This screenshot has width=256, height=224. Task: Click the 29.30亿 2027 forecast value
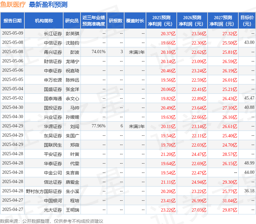click(230, 182)
